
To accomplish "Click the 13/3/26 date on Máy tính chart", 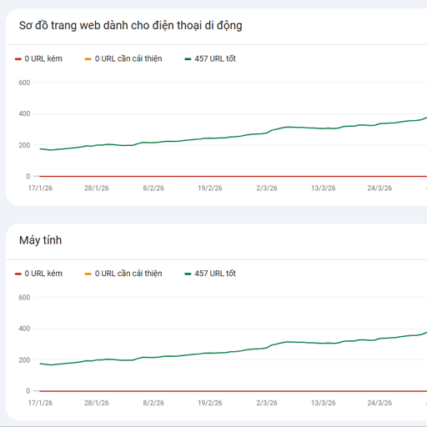I will (x=324, y=403).
